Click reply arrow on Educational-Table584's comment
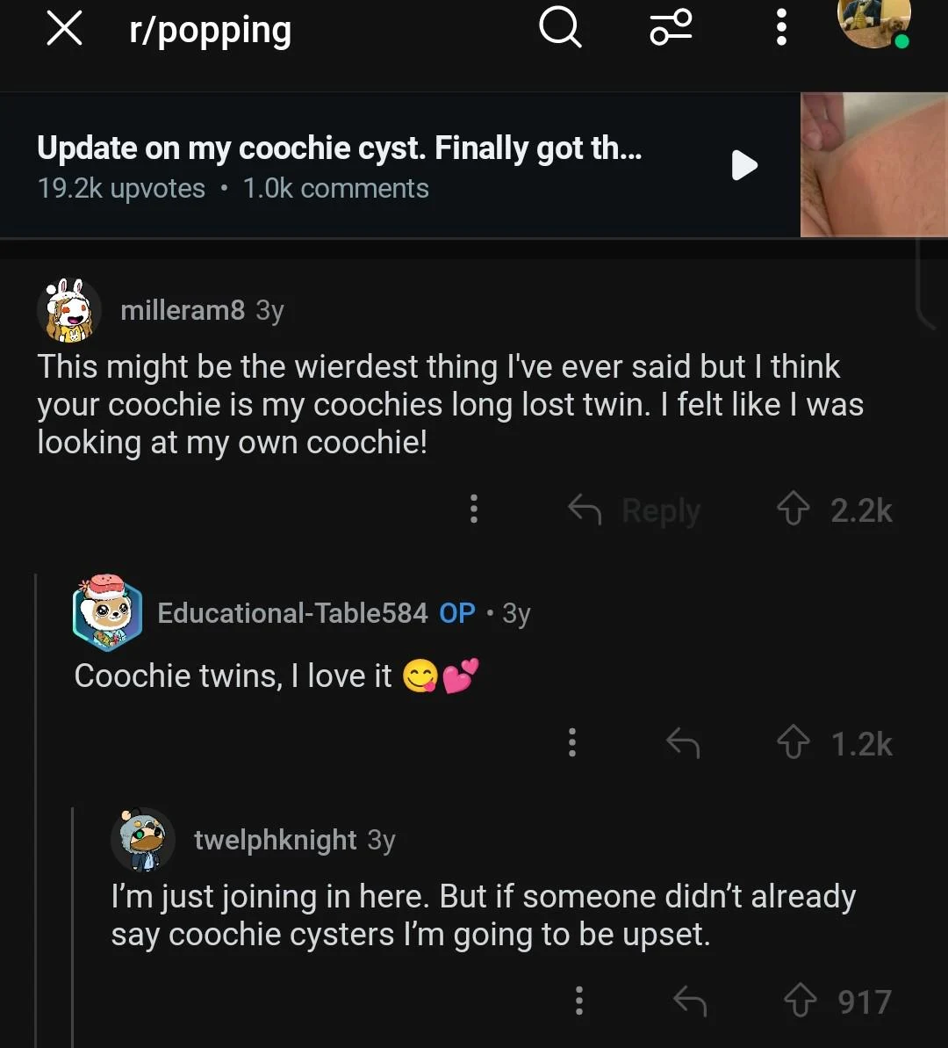 (682, 744)
